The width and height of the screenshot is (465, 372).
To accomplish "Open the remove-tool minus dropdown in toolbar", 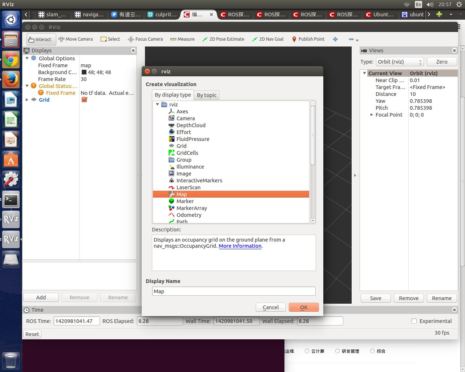I will (353, 39).
